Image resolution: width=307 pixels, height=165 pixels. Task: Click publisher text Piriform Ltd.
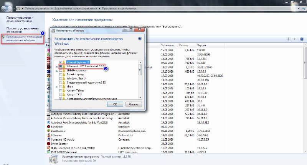coord(126,135)
